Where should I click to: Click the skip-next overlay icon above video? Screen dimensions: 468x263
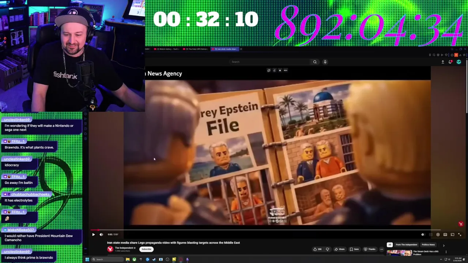(x=280, y=70)
